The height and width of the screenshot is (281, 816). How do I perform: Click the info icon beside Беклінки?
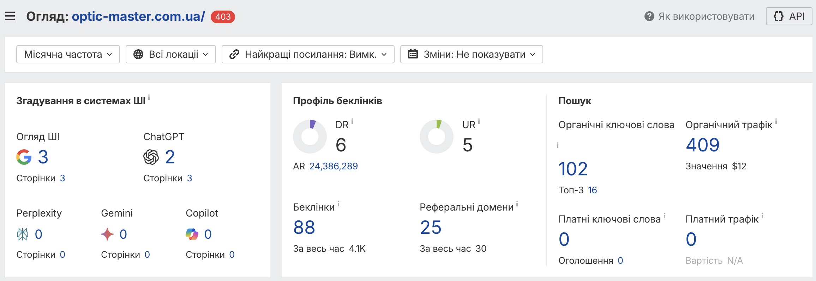338,204
